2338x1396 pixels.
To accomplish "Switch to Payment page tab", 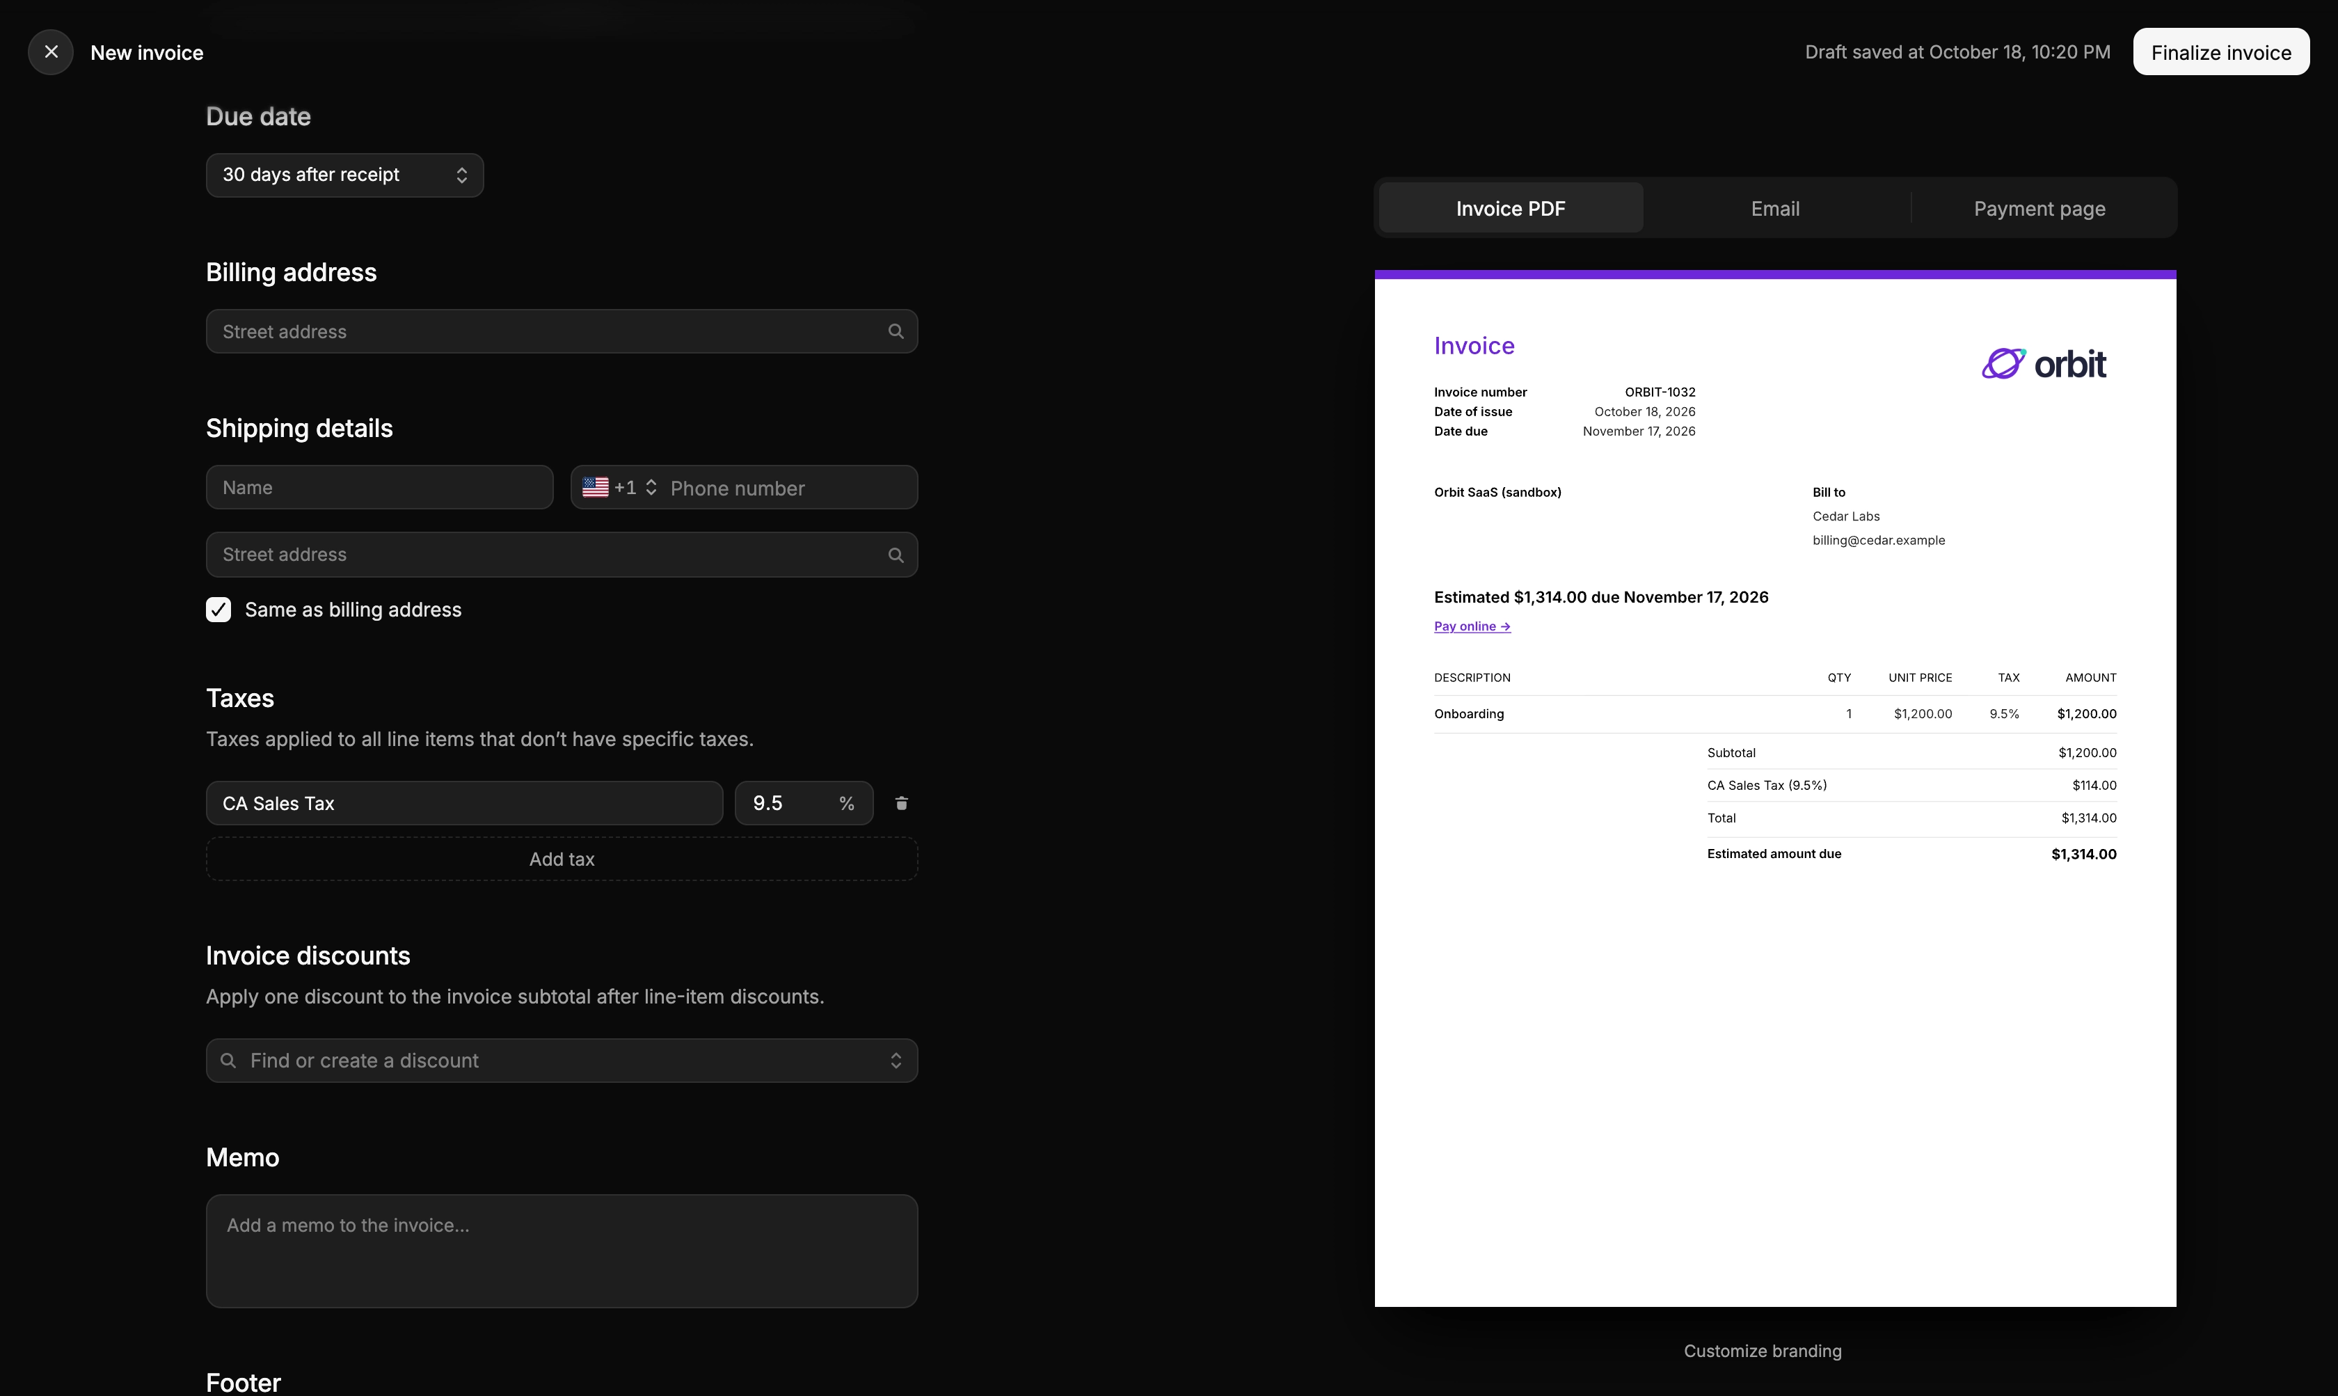I will point(2039,208).
